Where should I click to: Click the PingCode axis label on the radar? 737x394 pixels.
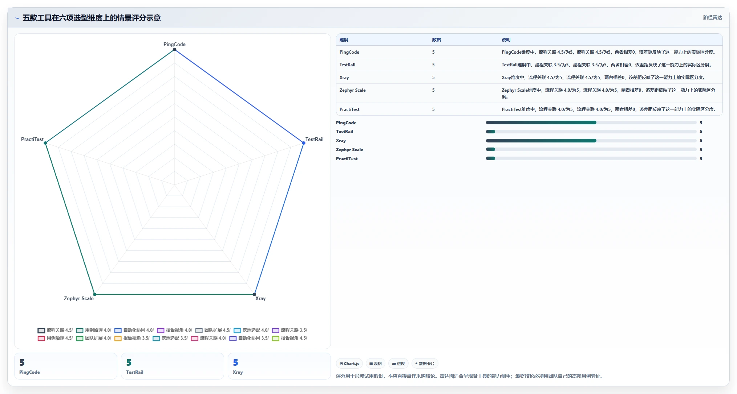174,44
